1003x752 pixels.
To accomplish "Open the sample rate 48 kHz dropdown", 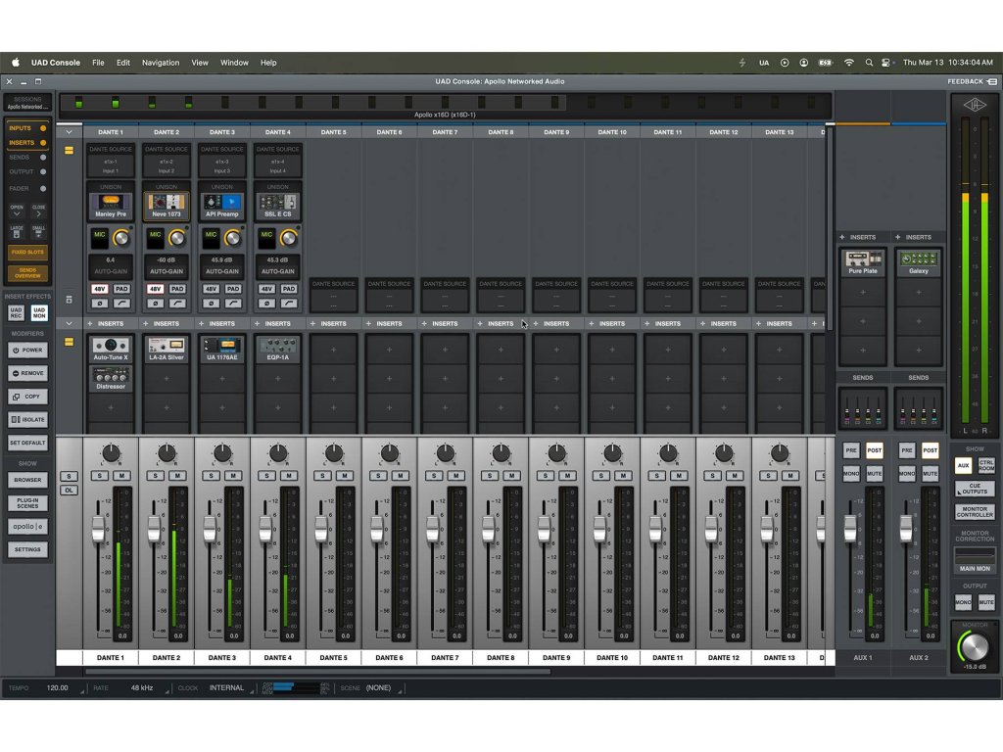I will 143,687.
